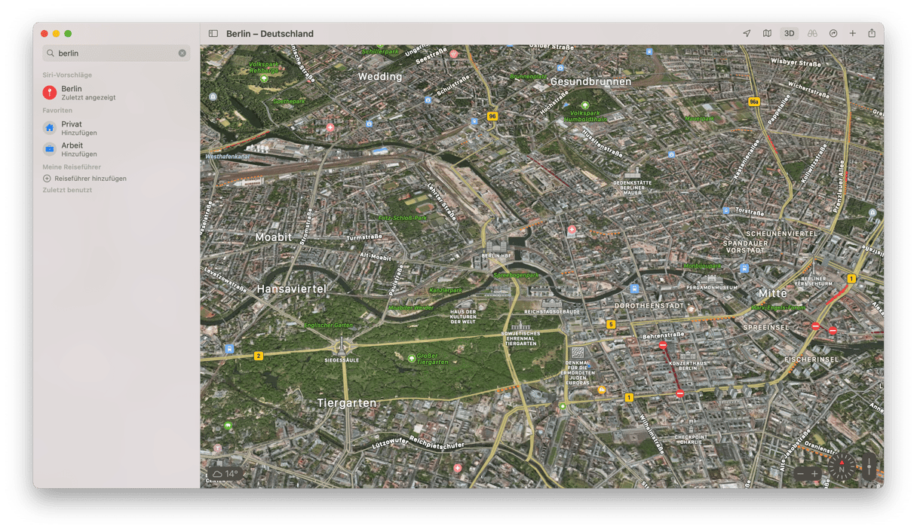Show current location with the arrow icon
The width and height of the screenshot is (917, 532).
[x=747, y=34]
